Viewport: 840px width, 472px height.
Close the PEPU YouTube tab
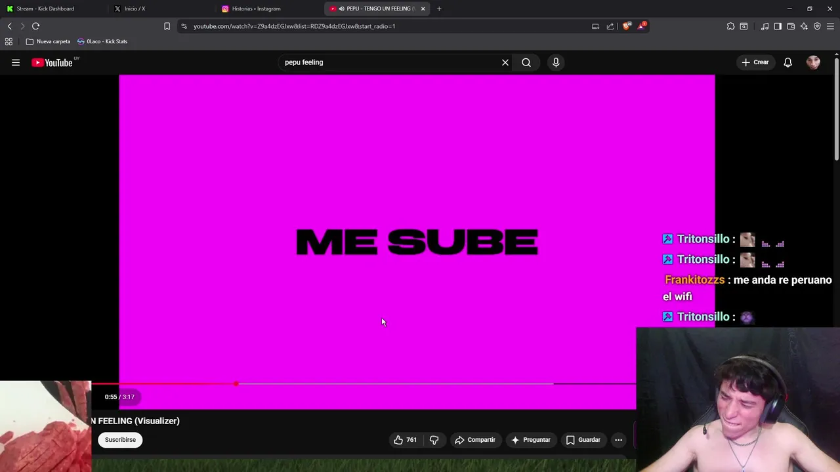pyautogui.click(x=423, y=9)
